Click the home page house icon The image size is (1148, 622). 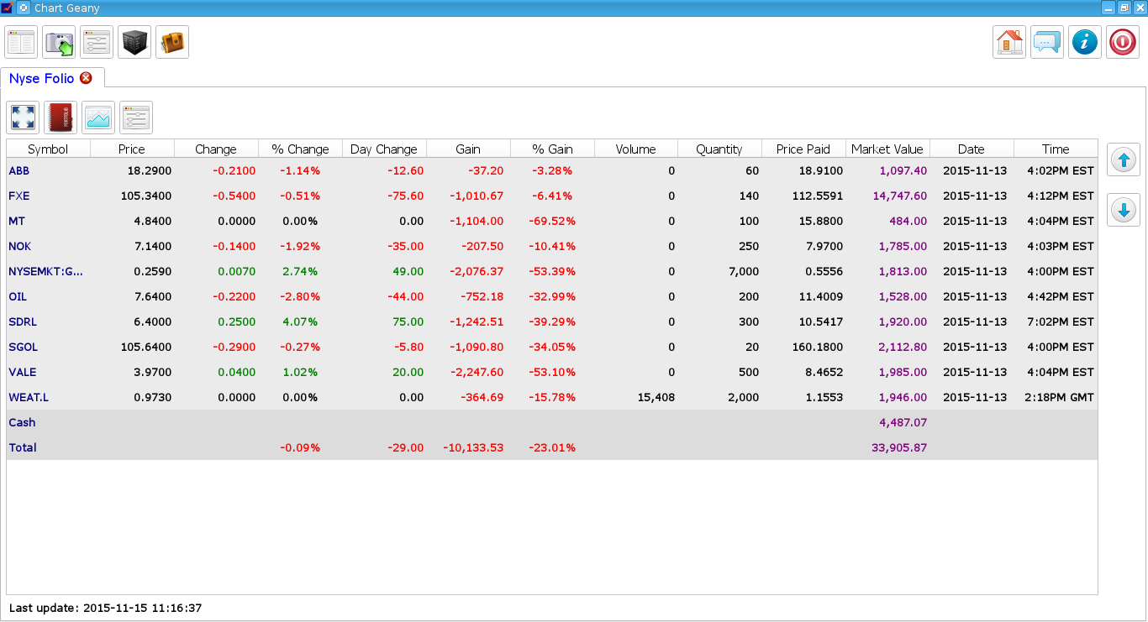(x=1009, y=42)
